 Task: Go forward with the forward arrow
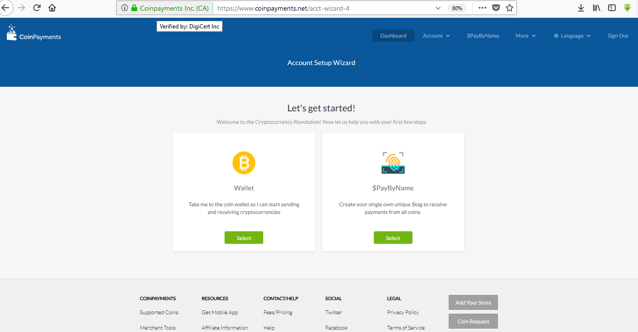click(21, 8)
